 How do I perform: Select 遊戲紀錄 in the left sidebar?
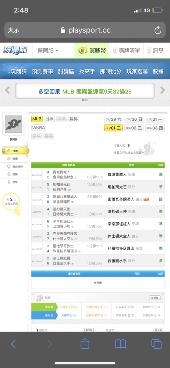coord(15,166)
